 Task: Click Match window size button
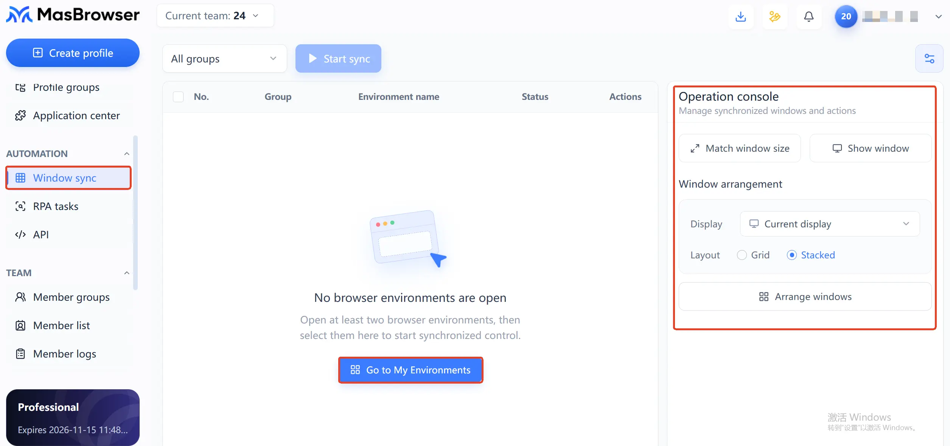coord(740,148)
